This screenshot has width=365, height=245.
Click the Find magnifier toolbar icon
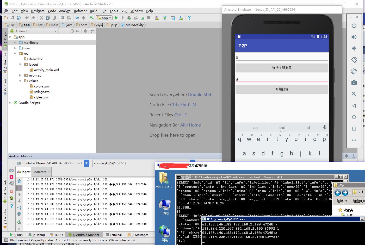[x=63, y=18]
